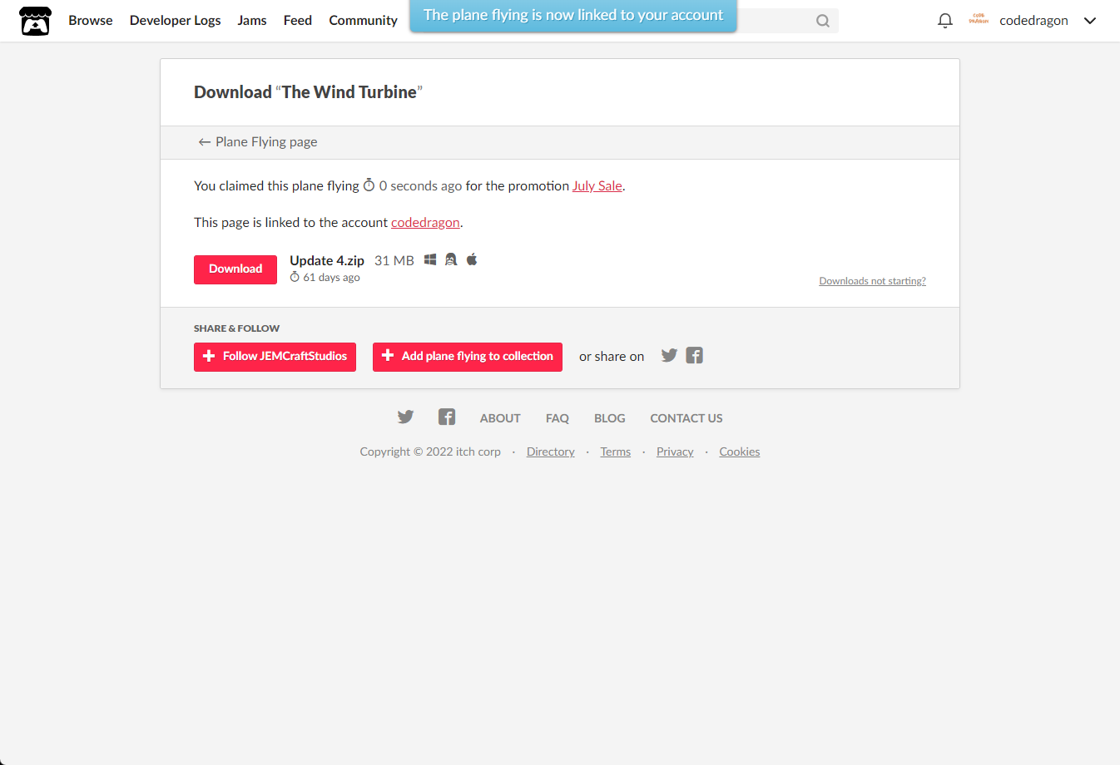The width and height of the screenshot is (1120, 765).
Task: Add plane flying to collection
Action: [468, 357]
